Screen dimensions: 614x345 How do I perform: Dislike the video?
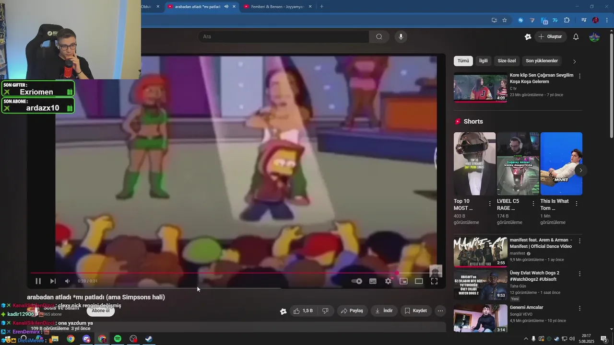(325, 310)
